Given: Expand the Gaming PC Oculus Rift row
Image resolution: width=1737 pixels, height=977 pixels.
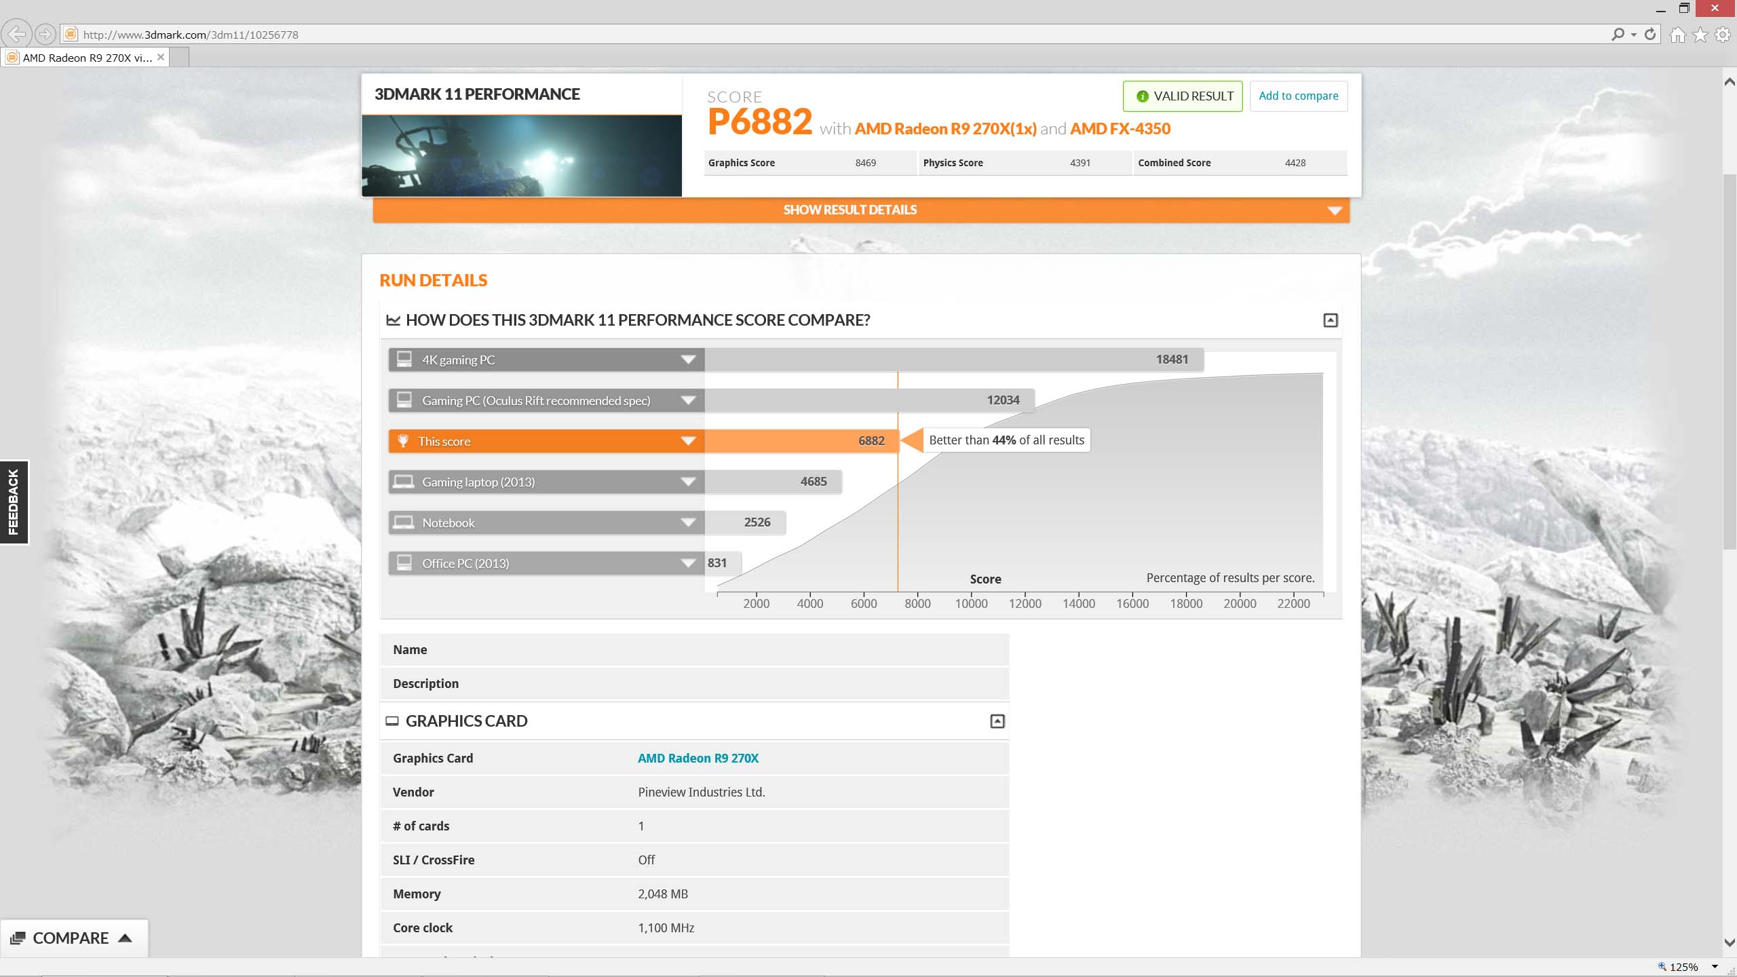Looking at the screenshot, I should click(x=688, y=400).
